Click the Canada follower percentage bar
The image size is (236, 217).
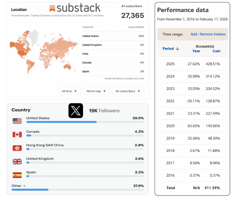coord(85,136)
